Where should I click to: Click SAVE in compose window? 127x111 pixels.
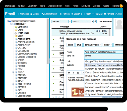[79, 45]
